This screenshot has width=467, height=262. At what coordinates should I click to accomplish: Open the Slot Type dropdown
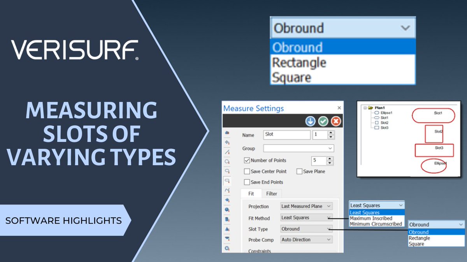coord(329,229)
